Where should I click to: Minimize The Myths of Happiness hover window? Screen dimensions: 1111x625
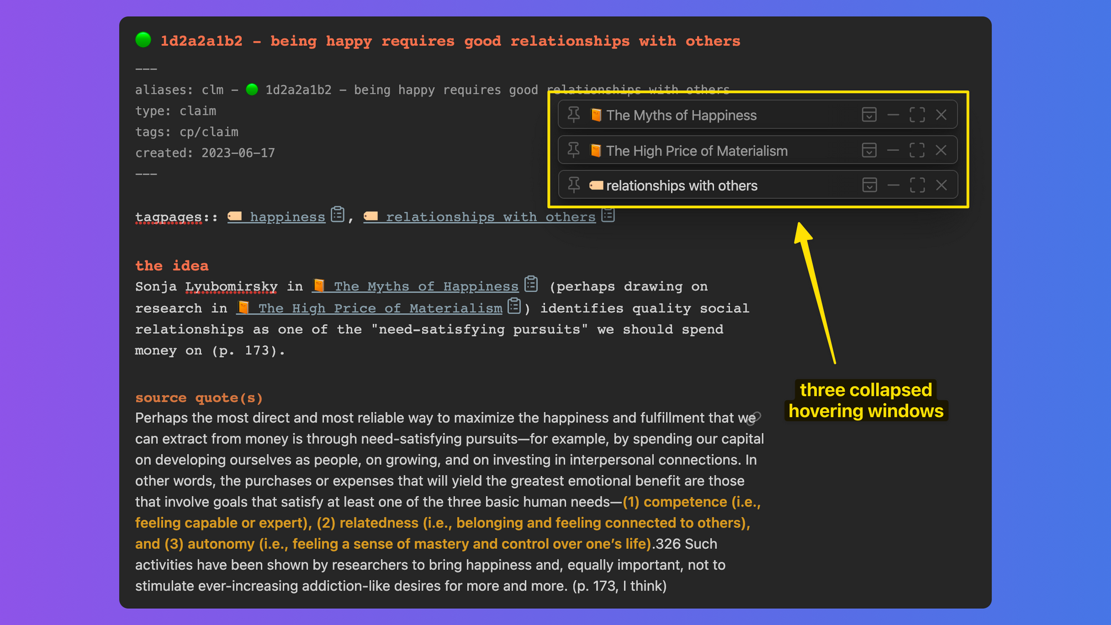(x=893, y=115)
